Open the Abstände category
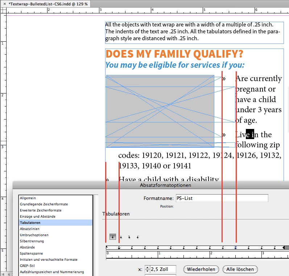The width and height of the screenshot is (289, 276). 55,247
